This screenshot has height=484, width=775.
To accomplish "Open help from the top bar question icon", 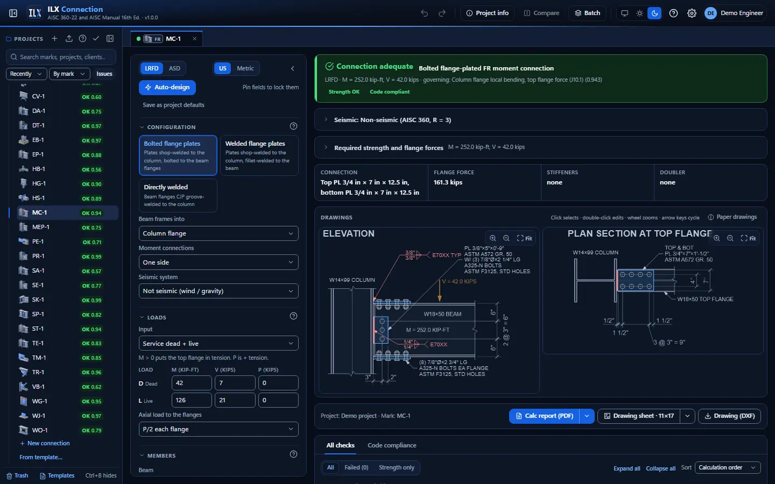I will (674, 13).
